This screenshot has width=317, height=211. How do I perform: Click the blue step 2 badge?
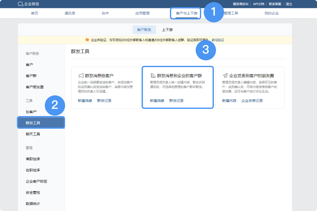pyautogui.click(x=55, y=105)
